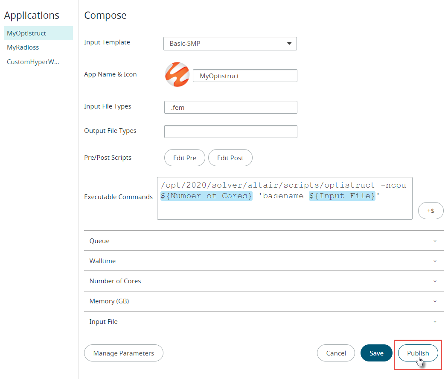The image size is (448, 379).
Task: Save the application definition
Action: click(x=376, y=353)
